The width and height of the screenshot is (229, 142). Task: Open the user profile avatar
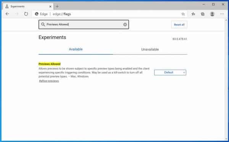pos(212,14)
